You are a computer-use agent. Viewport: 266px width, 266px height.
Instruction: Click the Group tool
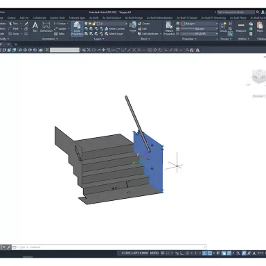[223, 27]
